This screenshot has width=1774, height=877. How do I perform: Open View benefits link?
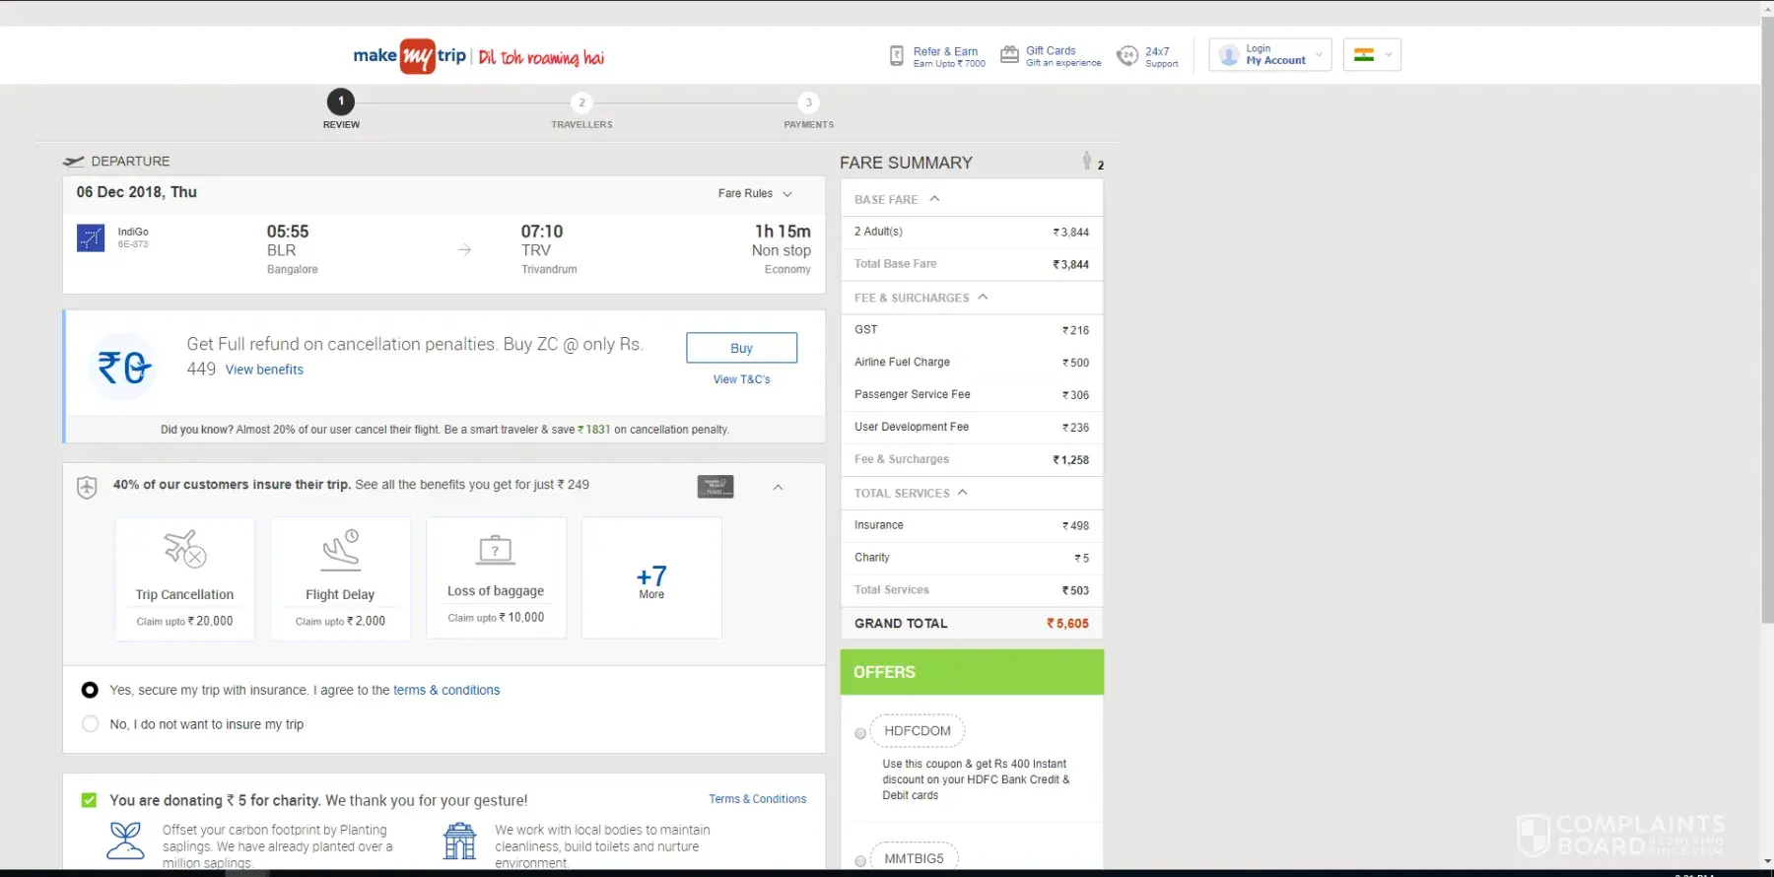click(x=264, y=370)
